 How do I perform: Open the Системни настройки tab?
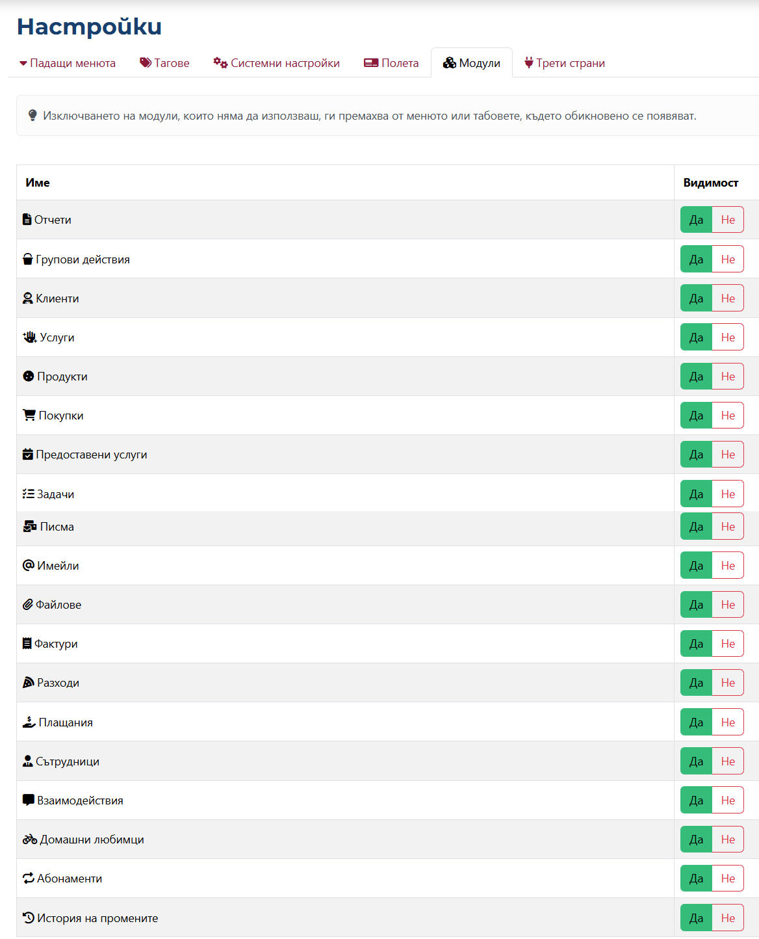click(277, 63)
